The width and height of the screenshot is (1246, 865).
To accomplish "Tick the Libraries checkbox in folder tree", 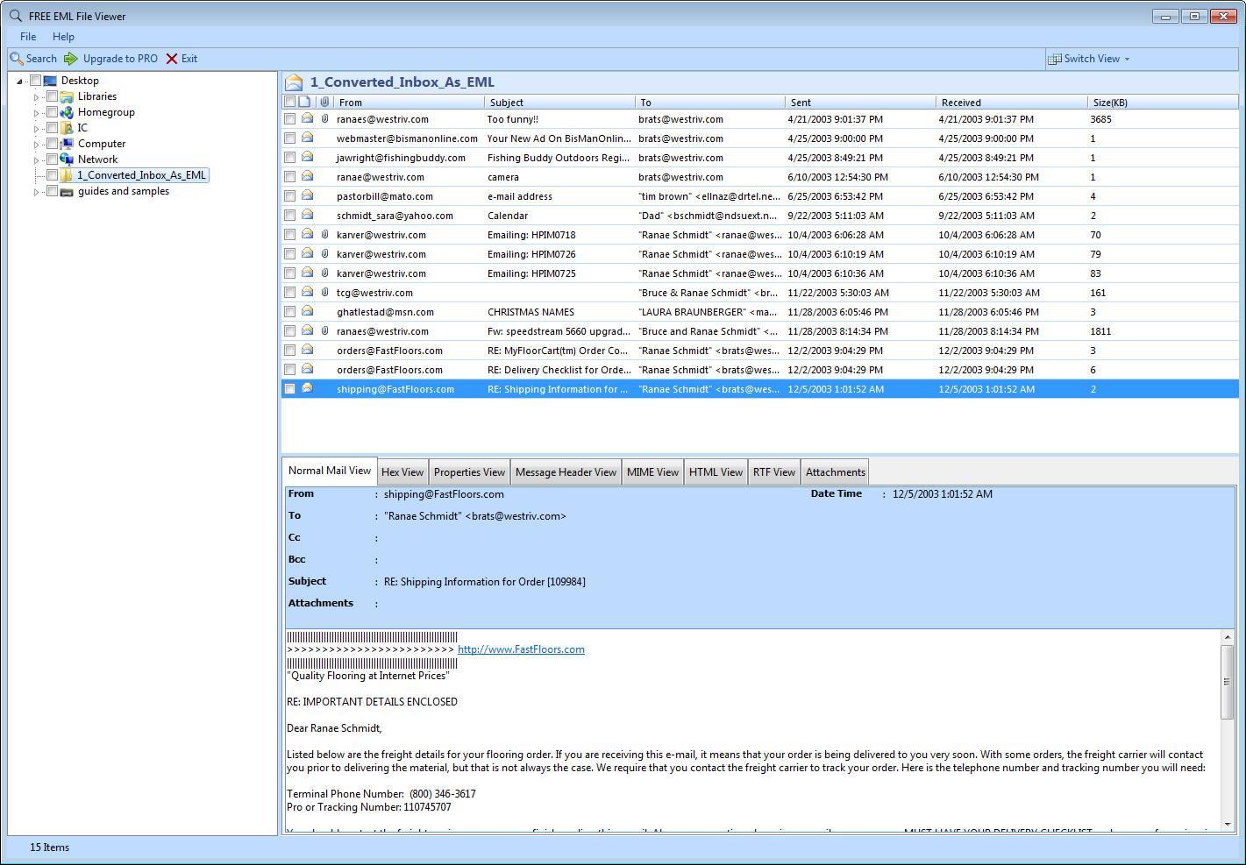I will tap(52, 96).
